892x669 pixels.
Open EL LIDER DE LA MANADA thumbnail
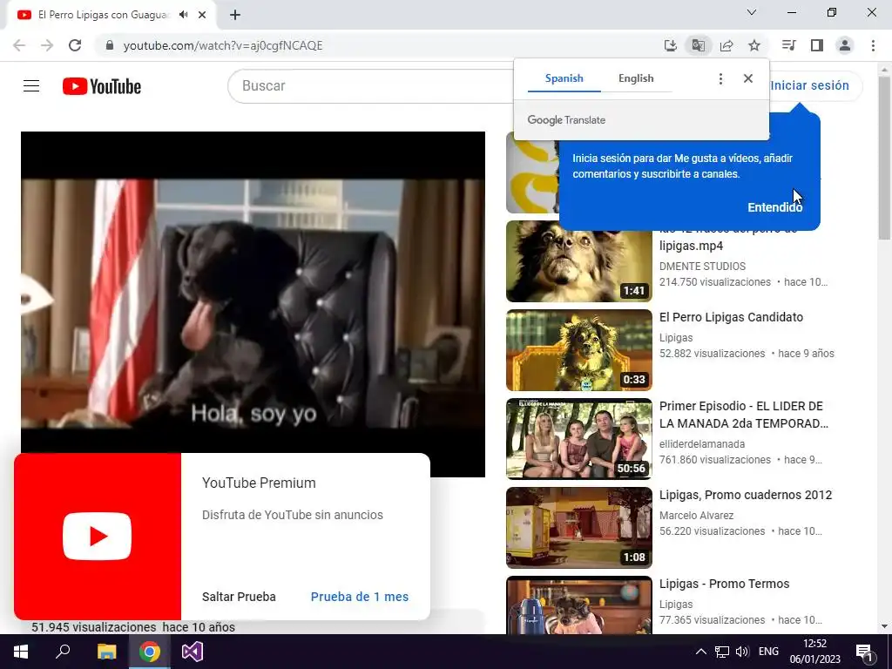click(x=579, y=439)
